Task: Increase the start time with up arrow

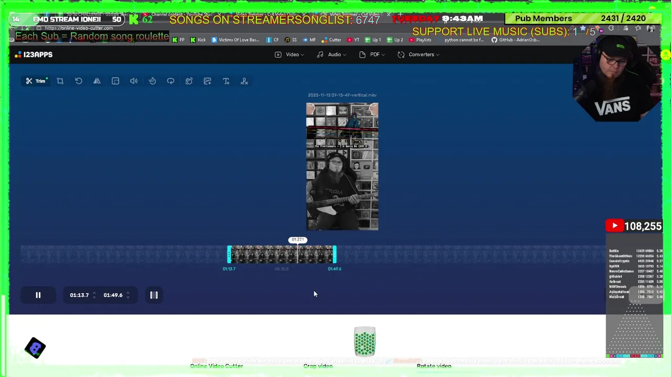Action: point(94,293)
